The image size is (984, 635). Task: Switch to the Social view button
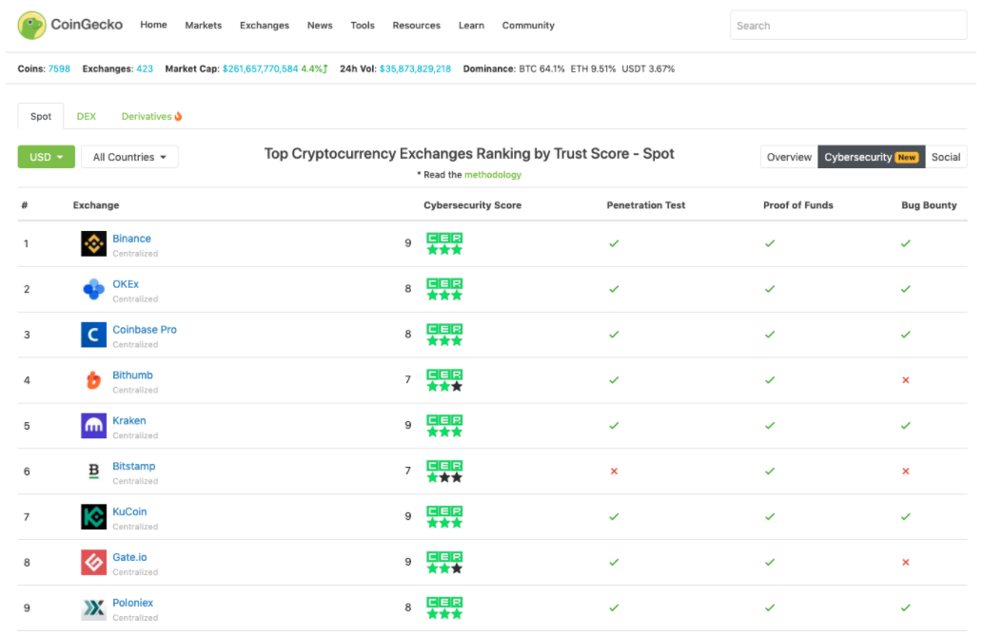click(x=946, y=157)
